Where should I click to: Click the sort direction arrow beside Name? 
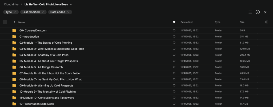pyautogui.click(x=14, y=22)
